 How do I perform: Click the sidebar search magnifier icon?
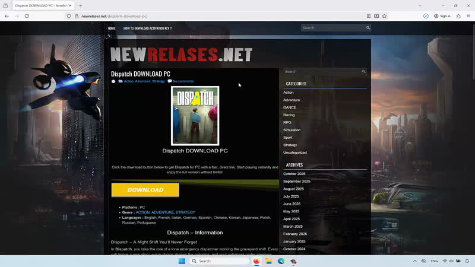coord(364,71)
